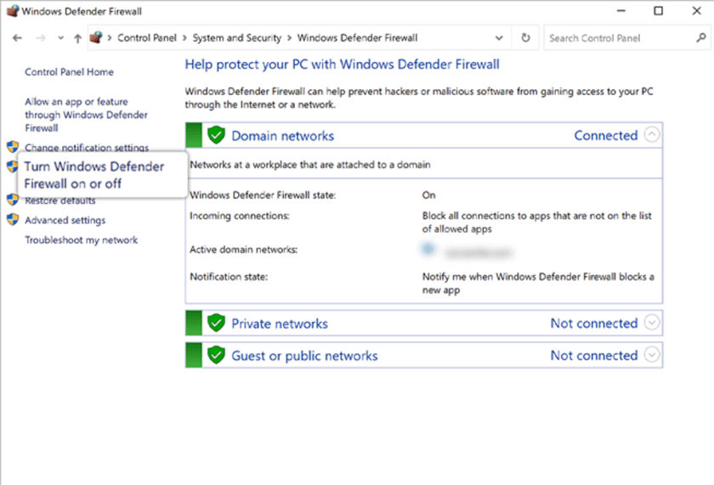Click the search magnifier icon
This screenshot has width=714, height=485.
(x=701, y=37)
